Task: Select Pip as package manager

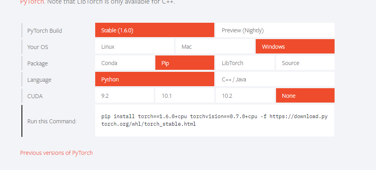Action: pos(184,63)
